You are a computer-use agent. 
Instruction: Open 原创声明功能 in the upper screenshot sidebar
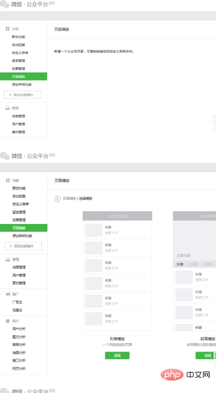tap(22, 84)
